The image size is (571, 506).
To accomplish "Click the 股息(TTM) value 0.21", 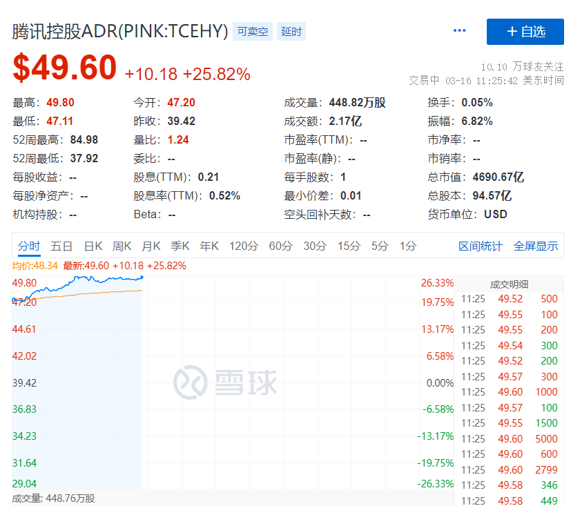I will [209, 177].
